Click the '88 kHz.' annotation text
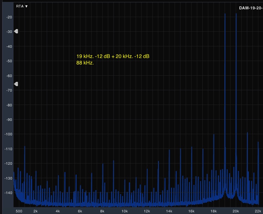 [x=85, y=63]
